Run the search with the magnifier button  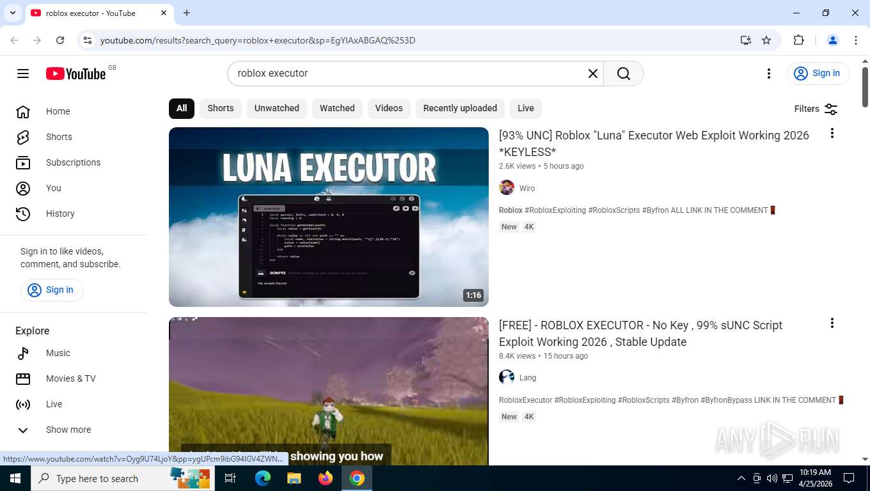pyautogui.click(x=624, y=74)
